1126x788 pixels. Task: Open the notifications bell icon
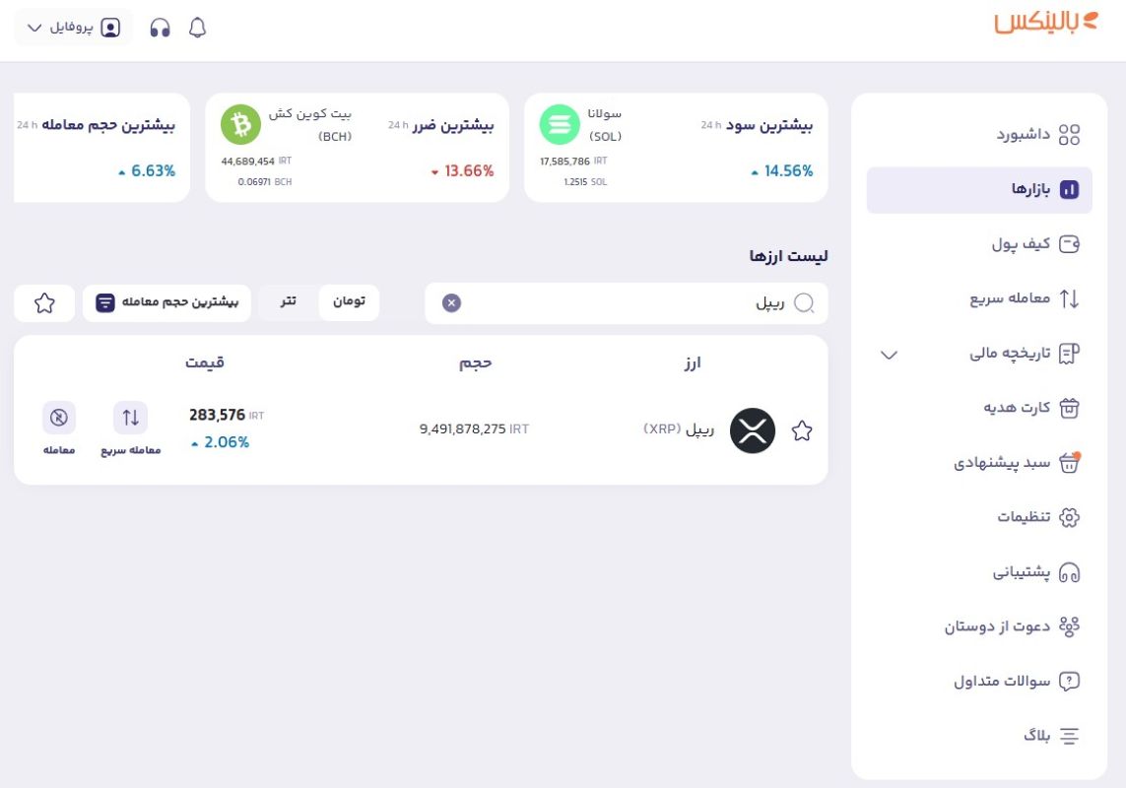point(197,28)
